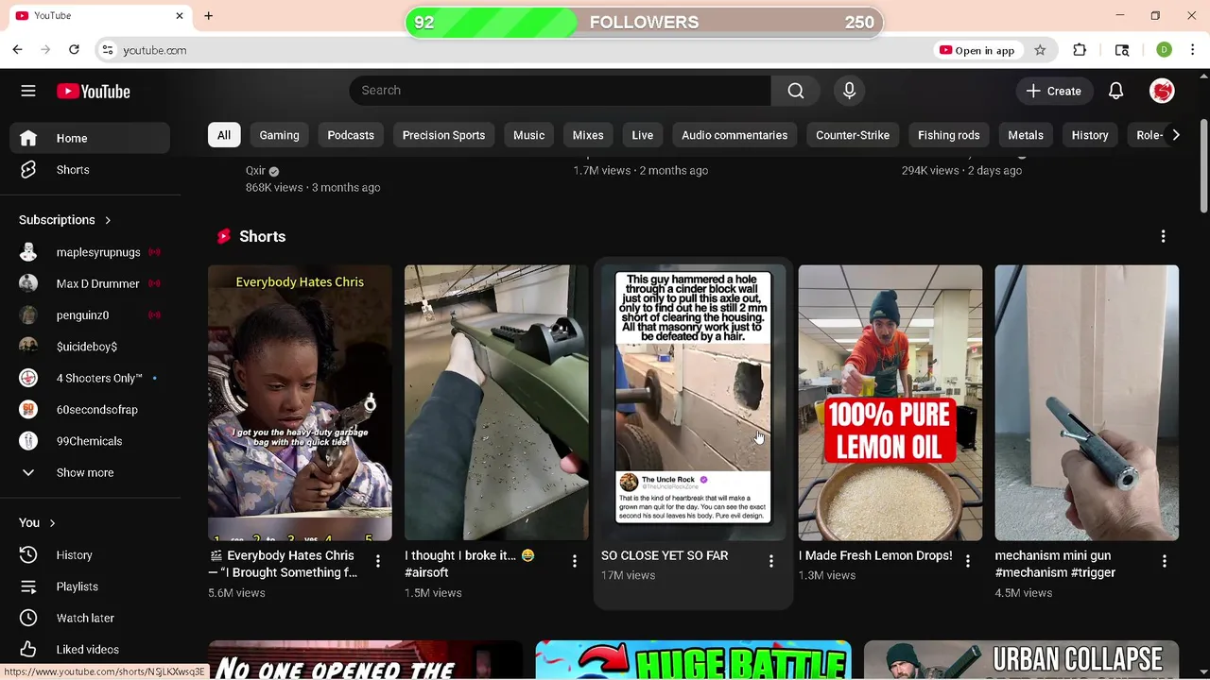Viewport: 1210px width, 680px height.
Task: Select the Audio commentaries chip
Action: click(735, 135)
